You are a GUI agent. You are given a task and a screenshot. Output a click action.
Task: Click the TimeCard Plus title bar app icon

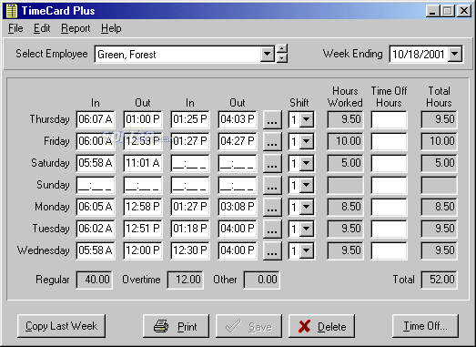click(11, 11)
